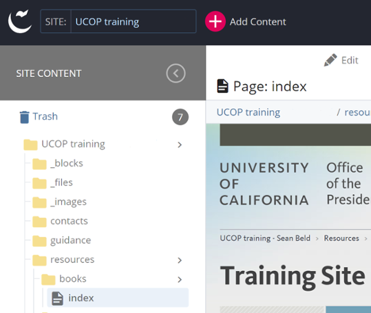Click the Add Content button label
Viewport: 371px width, 313px height.
pos(258,22)
